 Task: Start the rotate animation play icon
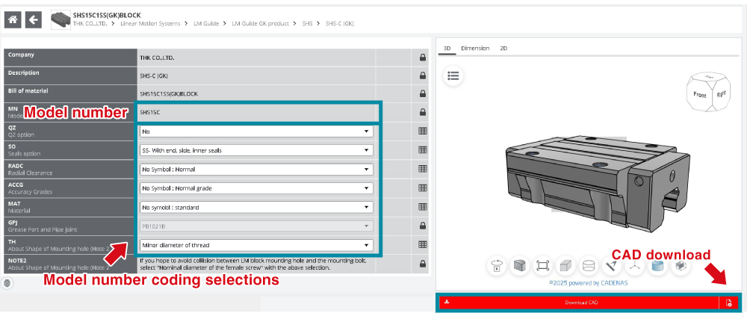[x=497, y=266]
